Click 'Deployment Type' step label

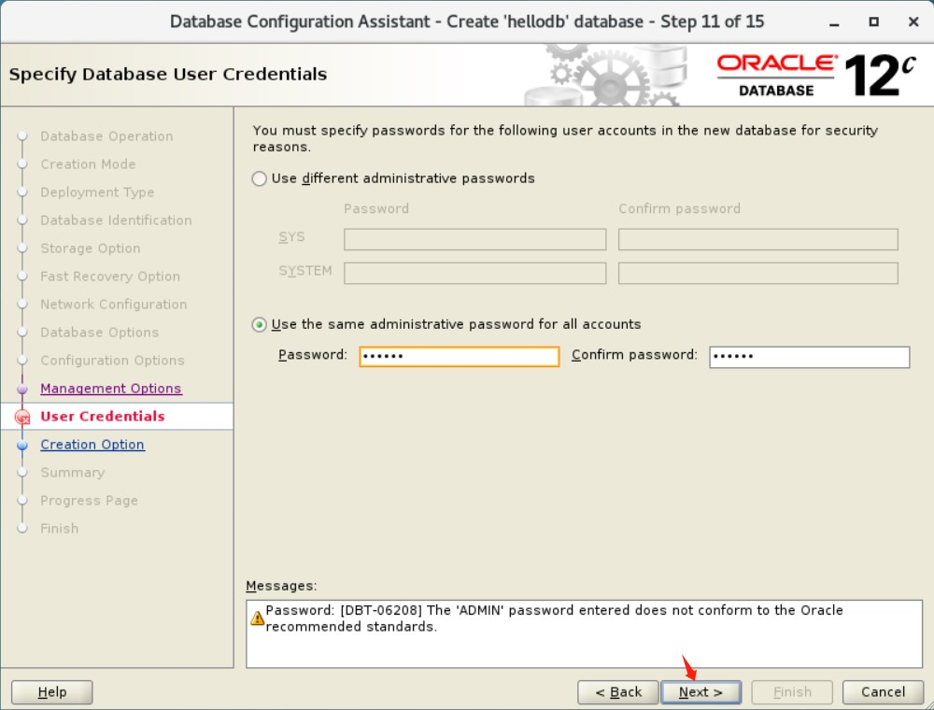click(97, 192)
